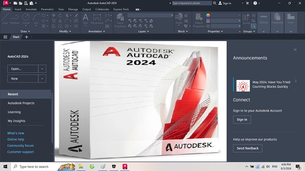Click the Open... button on Start page
The width and height of the screenshot is (305, 171).
pyautogui.click(x=23, y=69)
